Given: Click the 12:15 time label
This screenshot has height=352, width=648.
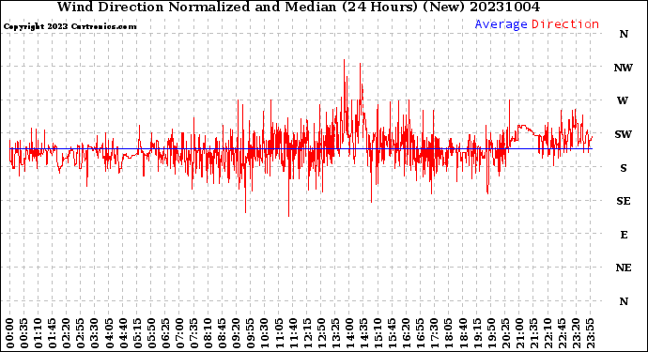Looking at the screenshot, I should pyautogui.click(x=307, y=334).
